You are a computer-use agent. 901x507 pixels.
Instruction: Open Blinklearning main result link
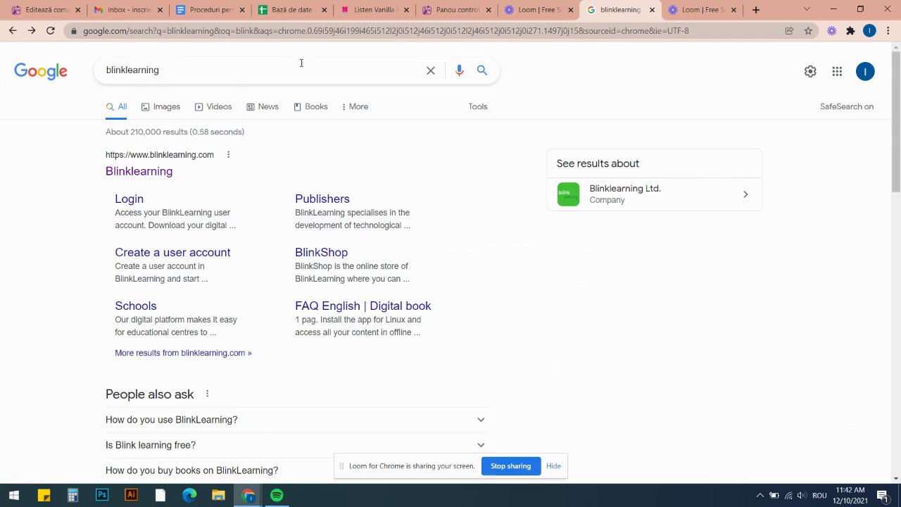[139, 171]
